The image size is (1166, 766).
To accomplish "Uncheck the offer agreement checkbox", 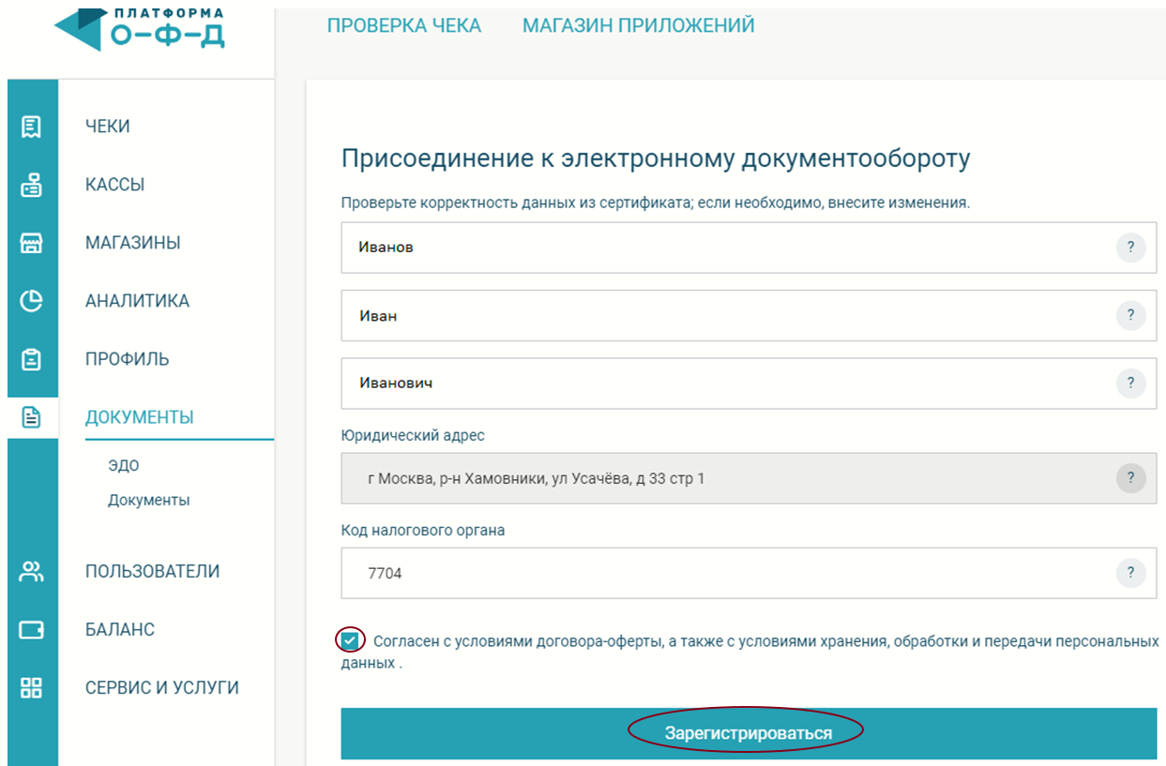I will point(350,640).
